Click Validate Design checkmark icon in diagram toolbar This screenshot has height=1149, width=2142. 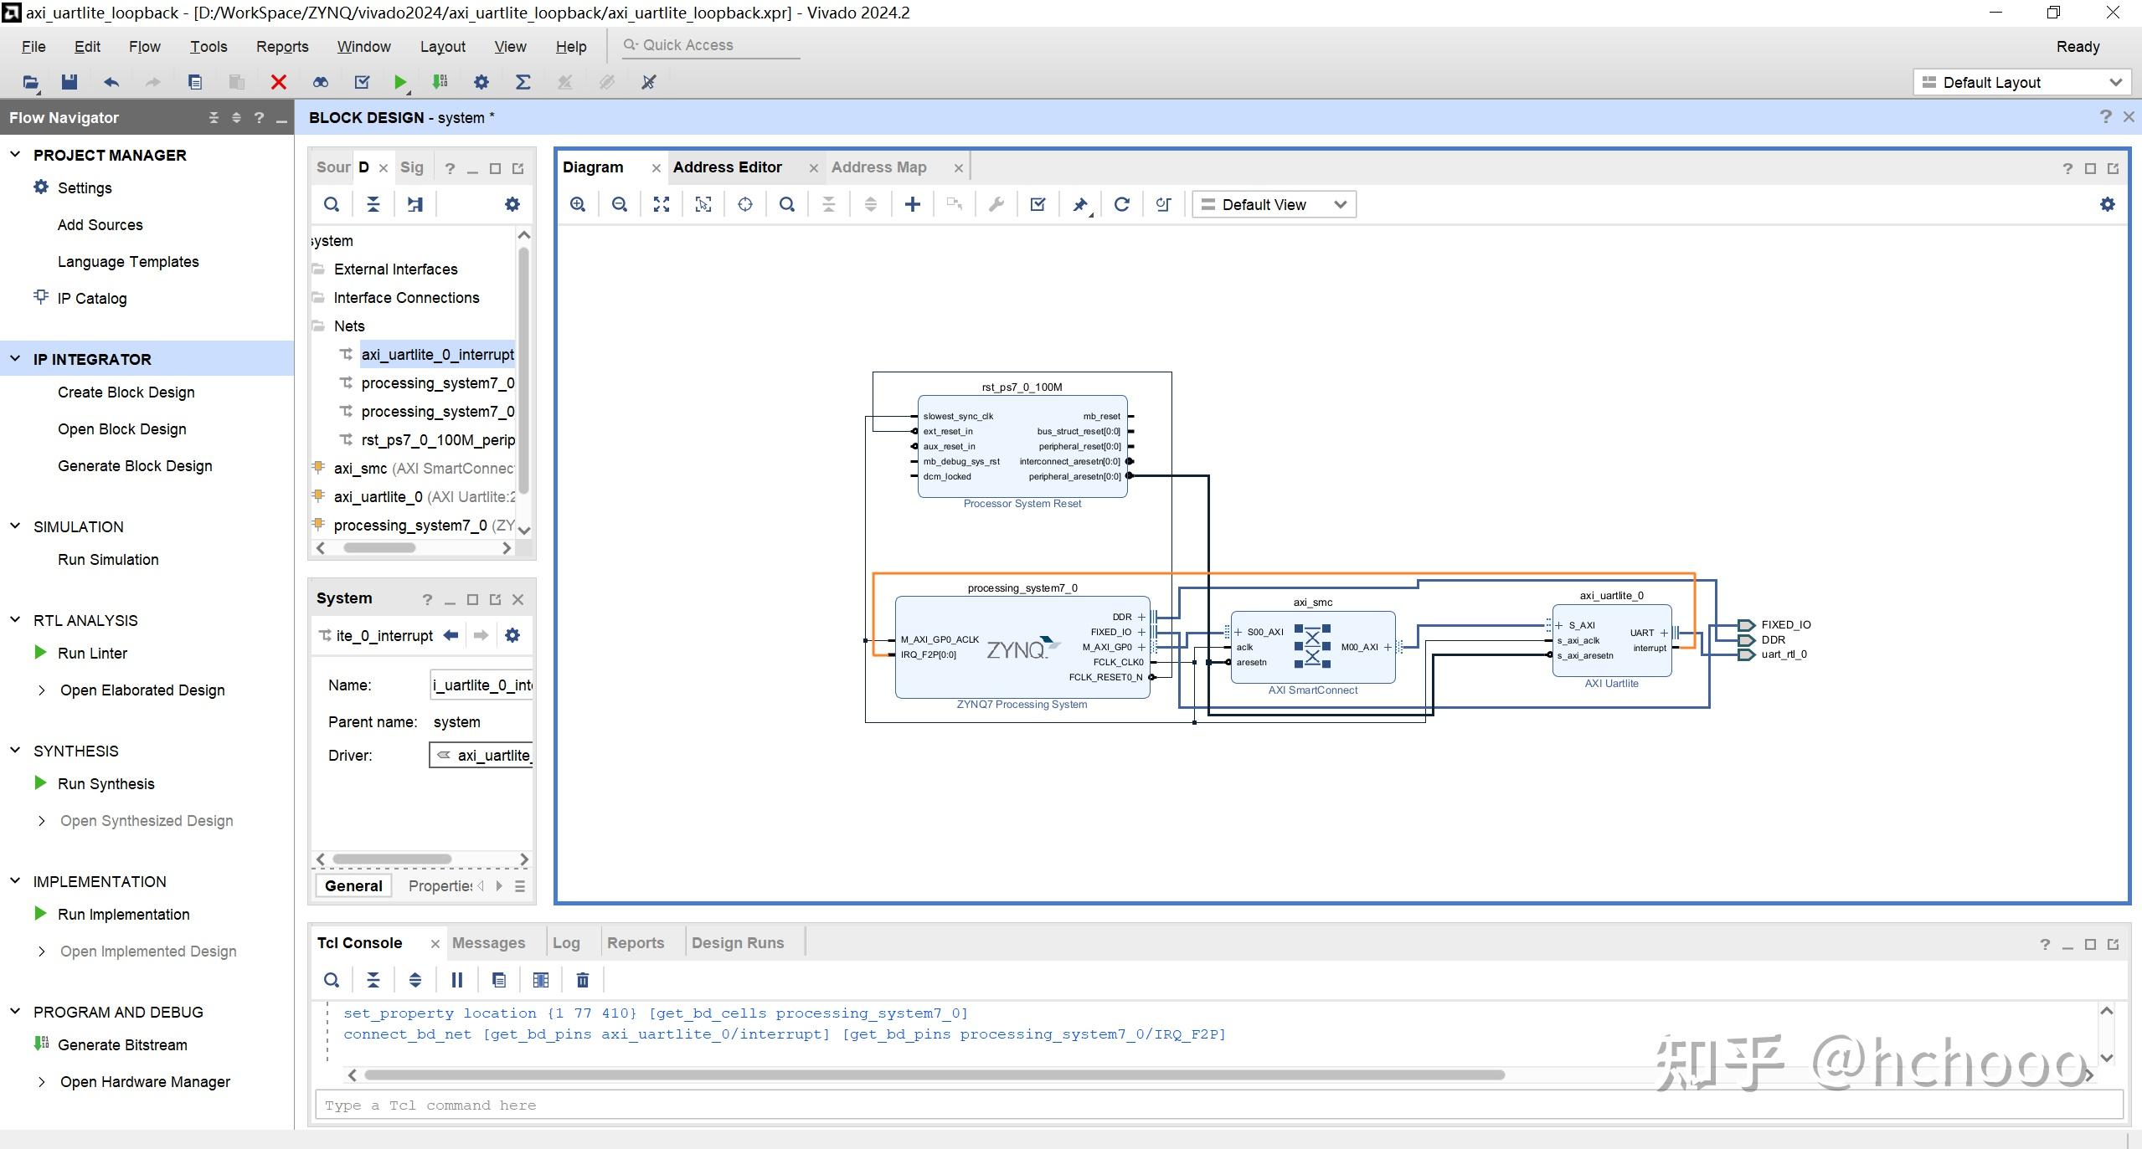(x=1038, y=204)
